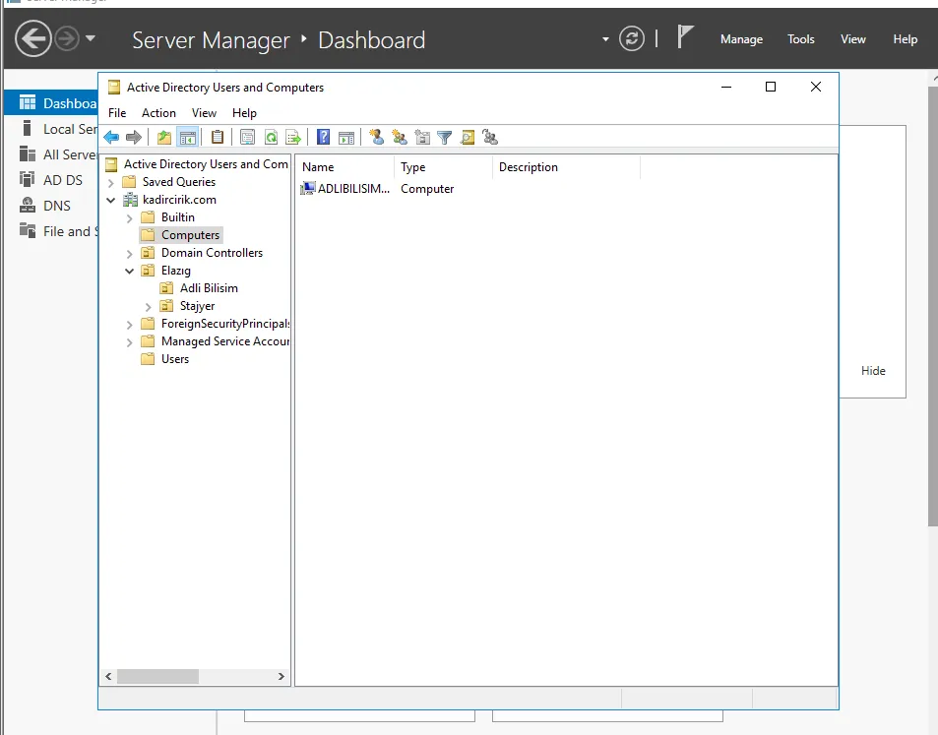Click the clipboard Paste toolbar icon
This screenshot has width=938, height=735.
click(218, 138)
